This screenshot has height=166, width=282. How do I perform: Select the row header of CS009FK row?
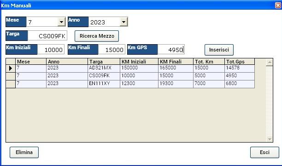[11, 76]
